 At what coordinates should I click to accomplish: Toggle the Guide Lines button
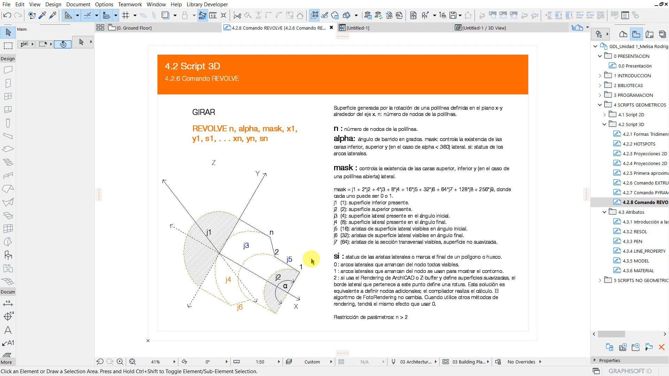click(68, 15)
